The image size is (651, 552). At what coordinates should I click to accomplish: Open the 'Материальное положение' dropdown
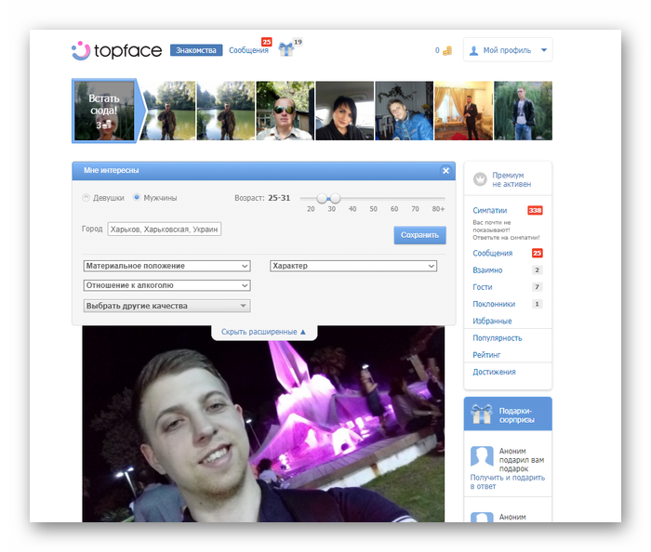(166, 266)
